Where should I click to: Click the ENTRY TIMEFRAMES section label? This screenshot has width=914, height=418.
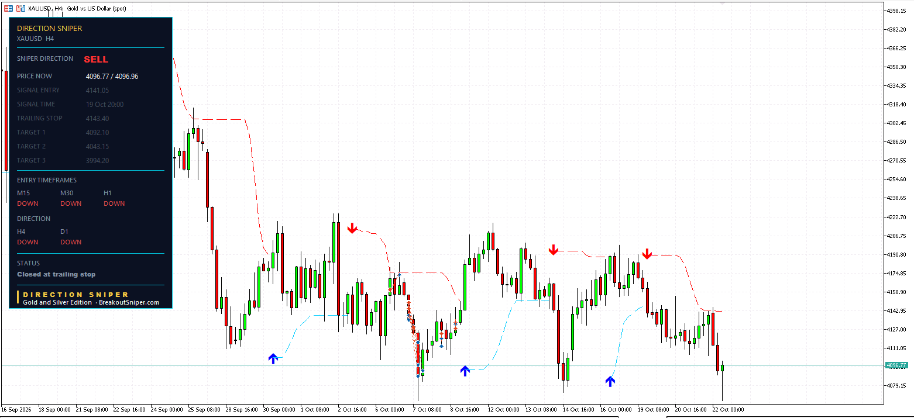(47, 180)
